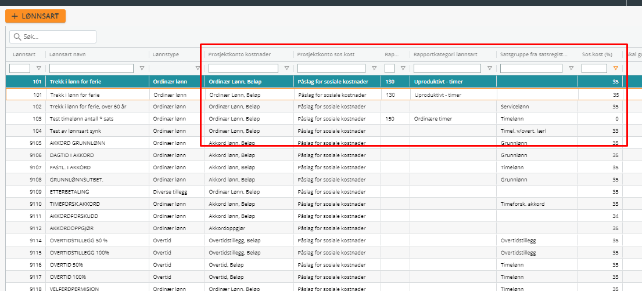Sort by Rapportkategori lønnsart header
The width and height of the screenshot is (642, 291).
pyautogui.click(x=446, y=54)
